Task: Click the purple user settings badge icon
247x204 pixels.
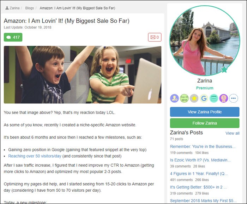Action: pyautogui.click(x=174, y=98)
